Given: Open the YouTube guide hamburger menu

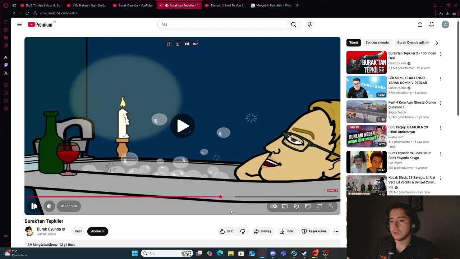Looking at the screenshot, I should click(19, 24).
